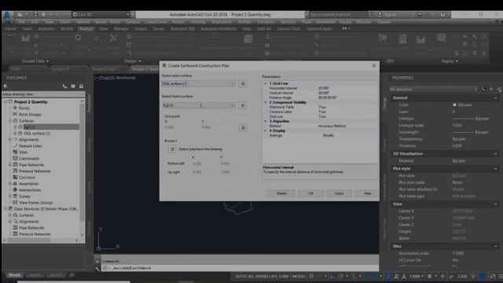This screenshot has height=283, width=503.
Task: Open Active Drawing View dropdown in Toolspace
Action: click(x=43, y=94)
